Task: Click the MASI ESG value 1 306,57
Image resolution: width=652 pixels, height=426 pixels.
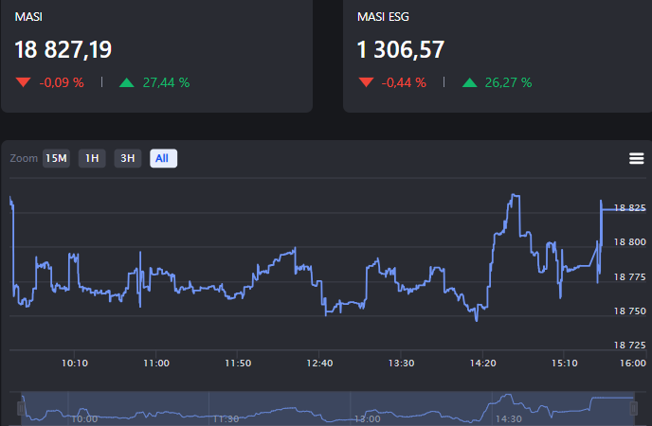Action: 401,49
